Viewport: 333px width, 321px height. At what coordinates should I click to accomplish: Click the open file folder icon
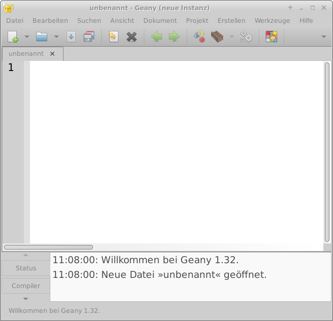point(42,37)
